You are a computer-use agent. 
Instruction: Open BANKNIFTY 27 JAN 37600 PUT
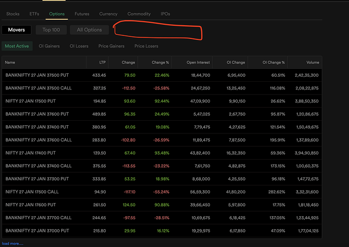(x=162, y=114)
